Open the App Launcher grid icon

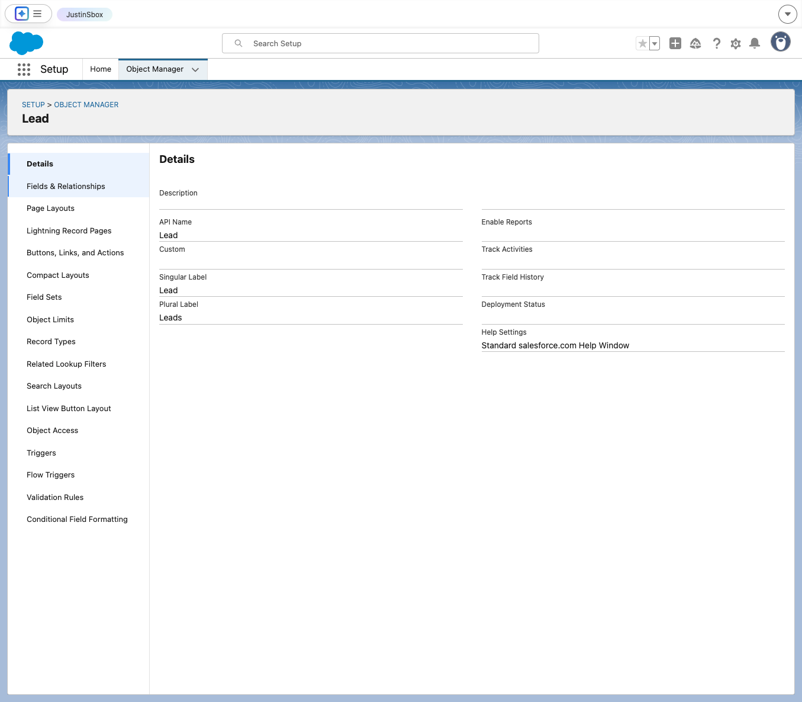point(24,69)
